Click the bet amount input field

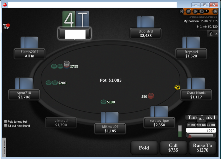(201, 130)
